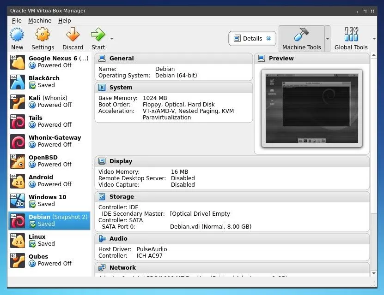Select the Google Nexus 6 VM icon
This screenshot has width=384, height=295.
pyautogui.click(x=18, y=62)
